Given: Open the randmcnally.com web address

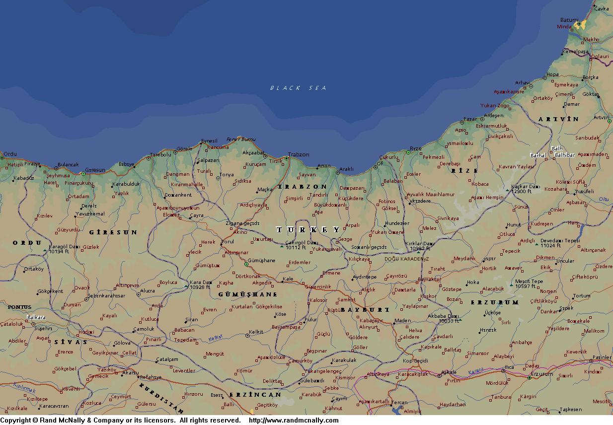Looking at the screenshot, I should pos(294,421).
